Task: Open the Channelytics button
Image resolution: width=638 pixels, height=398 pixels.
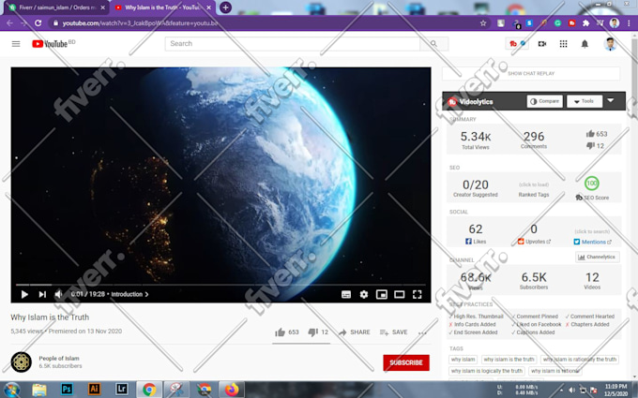Action: 598,258
